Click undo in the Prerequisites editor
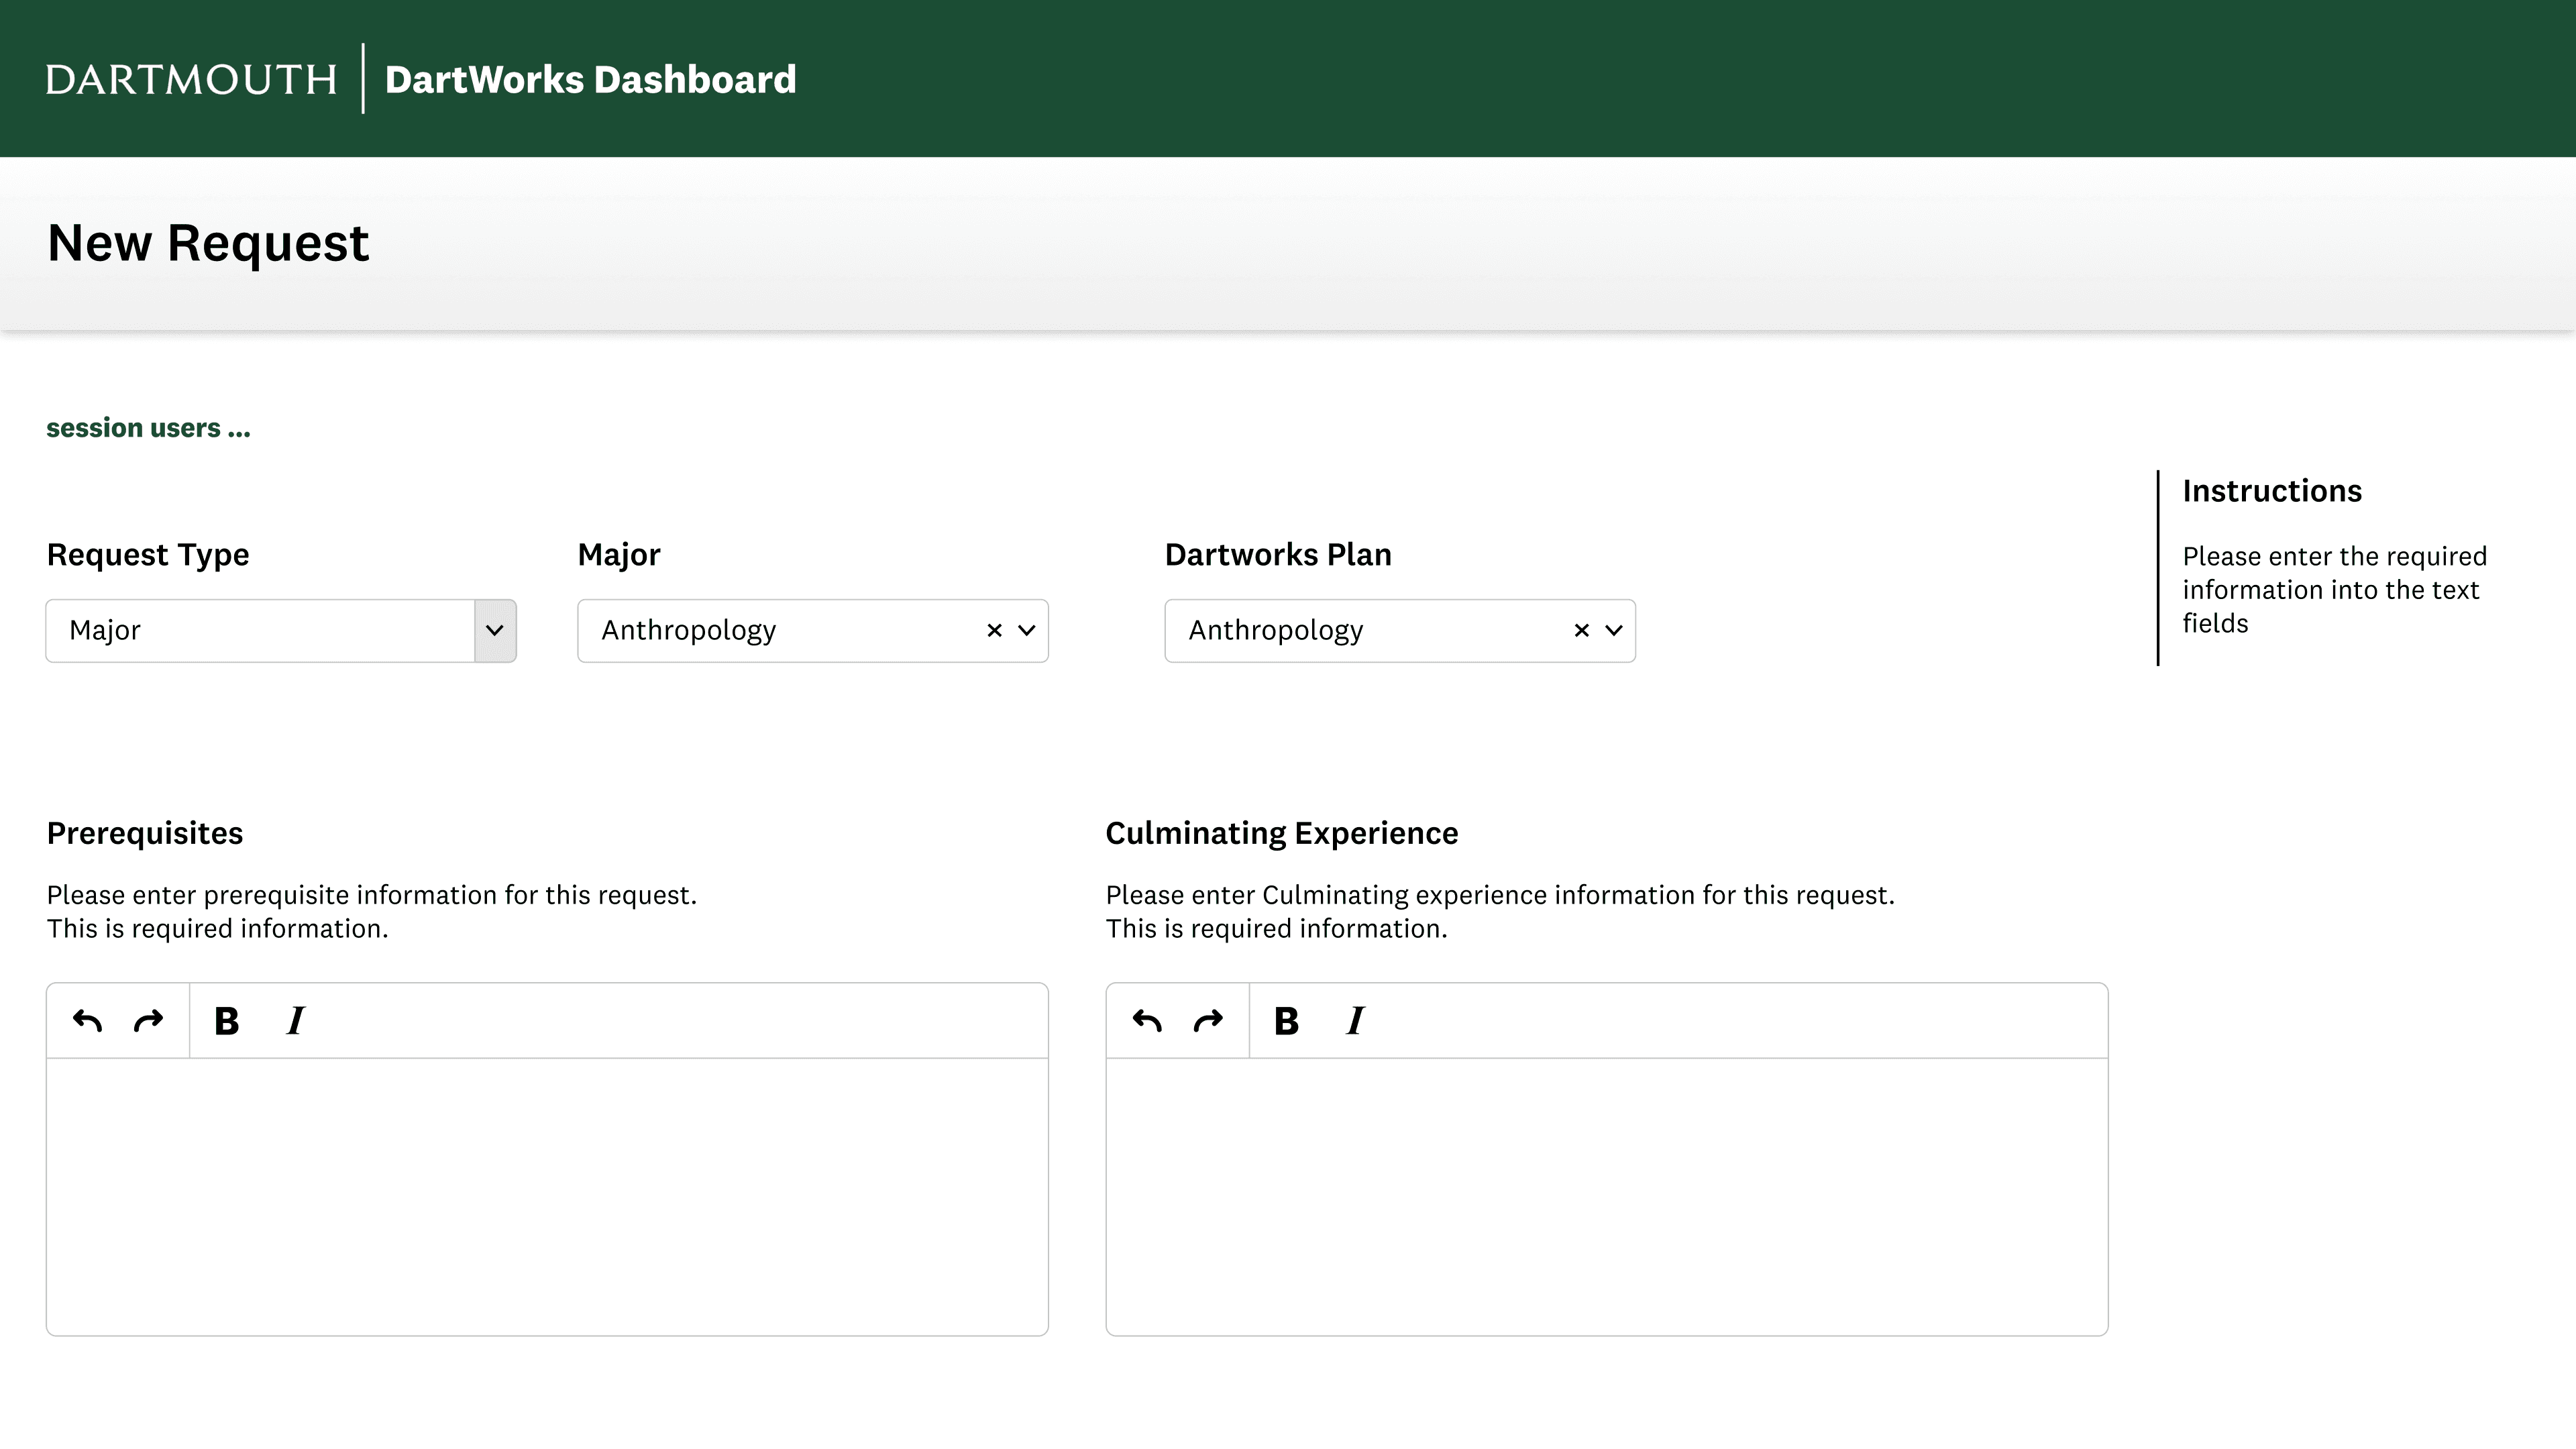Viewport: 2576px width, 1449px height. coord(88,1021)
